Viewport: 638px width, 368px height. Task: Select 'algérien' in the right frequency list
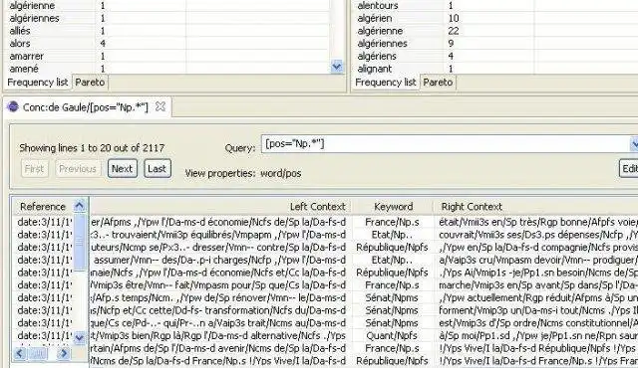pyautogui.click(x=375, y=18)
